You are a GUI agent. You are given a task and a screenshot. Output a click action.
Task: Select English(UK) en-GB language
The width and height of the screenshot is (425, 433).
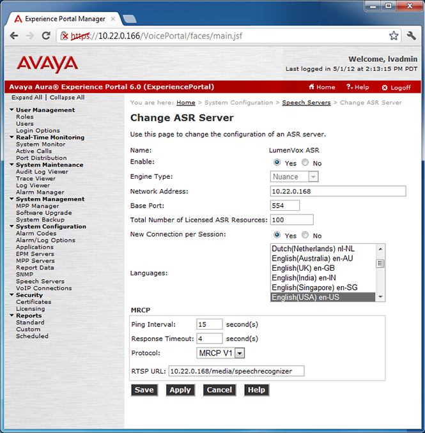tap(323, 268)
